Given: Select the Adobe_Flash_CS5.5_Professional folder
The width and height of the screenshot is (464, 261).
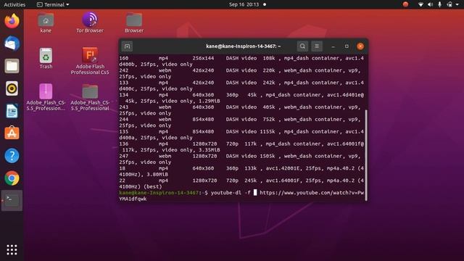Looking at the screenshot, I should (90, 97).
